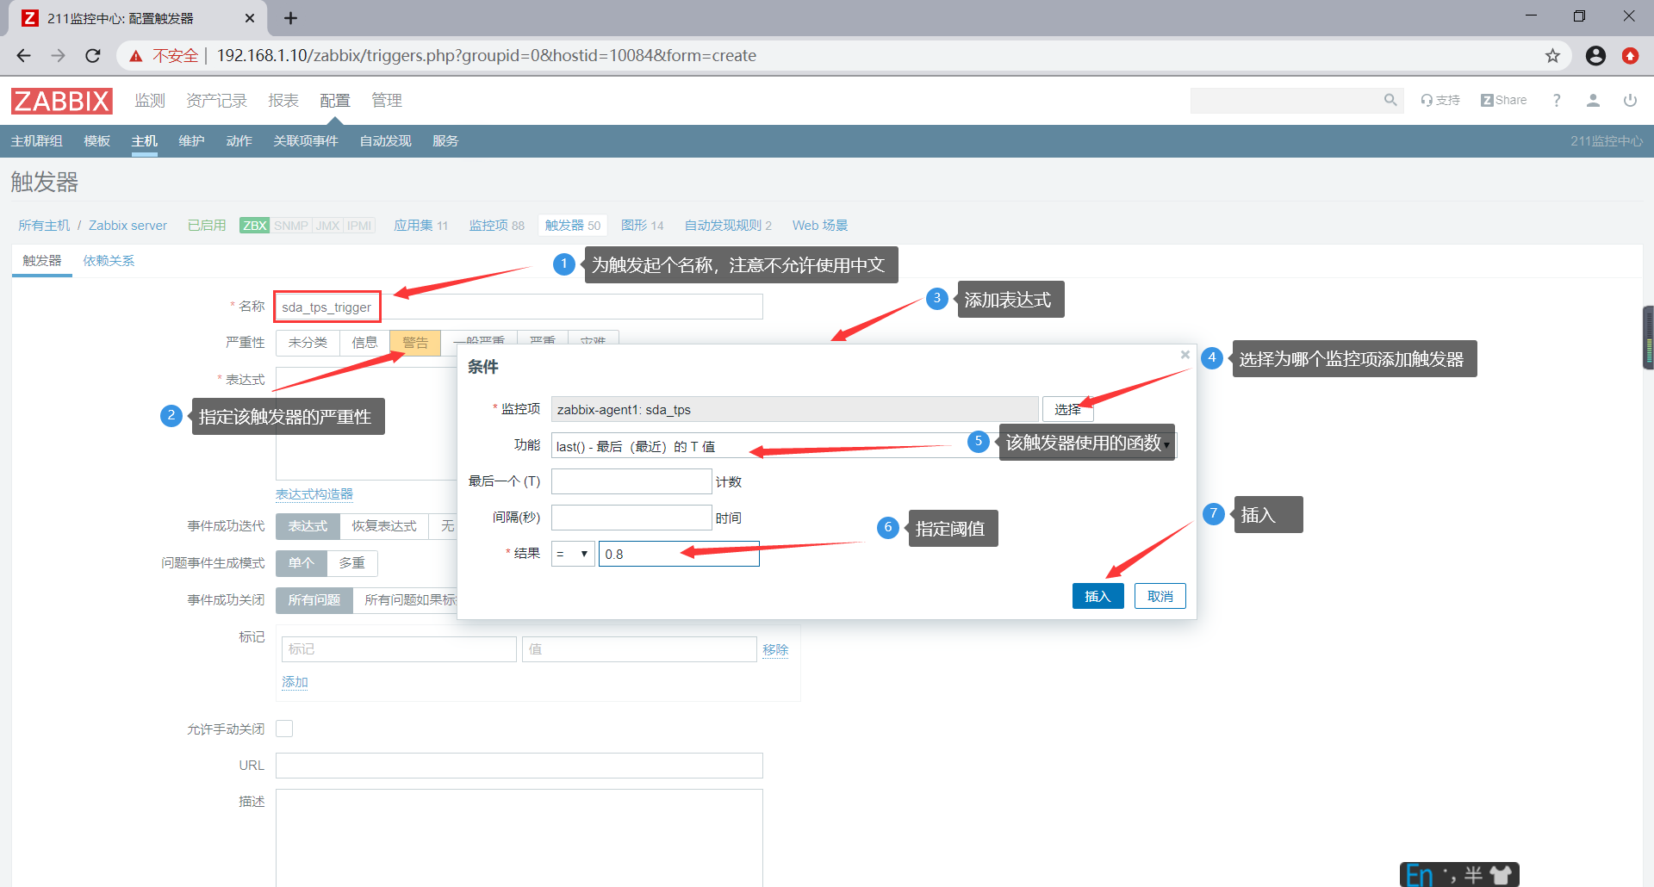Open 应用集 11 link

click(421, 226)
